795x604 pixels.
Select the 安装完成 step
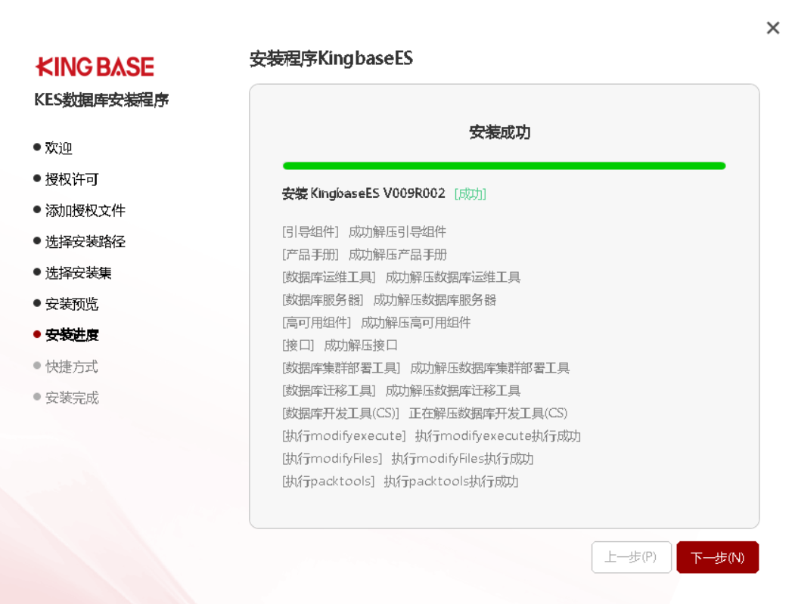[x=72, y=398]
